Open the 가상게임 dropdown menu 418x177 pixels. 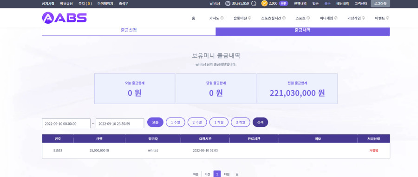(x=356, y=18)
